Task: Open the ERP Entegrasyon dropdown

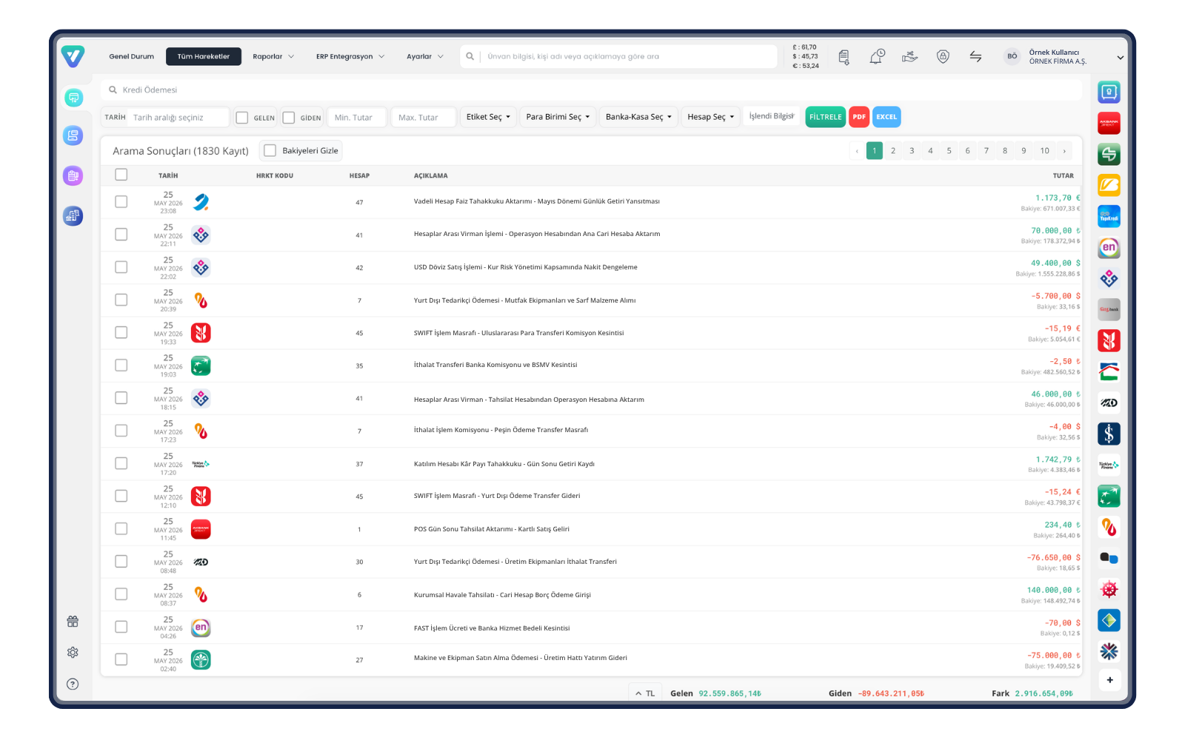Action: pos(350,56)
